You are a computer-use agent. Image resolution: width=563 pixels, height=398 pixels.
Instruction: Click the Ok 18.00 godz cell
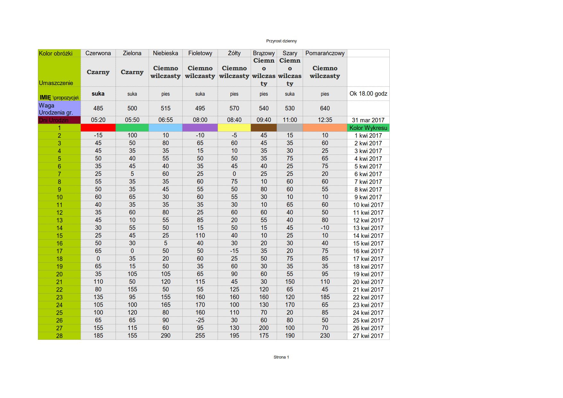click(368, 94)
